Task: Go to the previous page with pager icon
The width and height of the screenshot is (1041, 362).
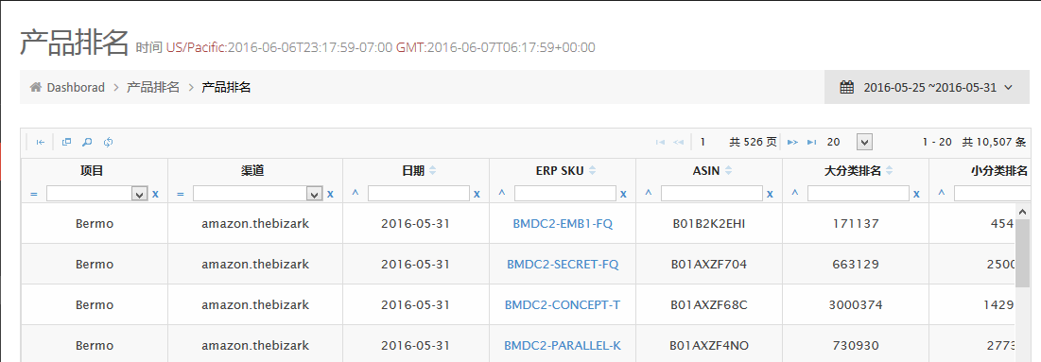Action: tap(678, 142)
